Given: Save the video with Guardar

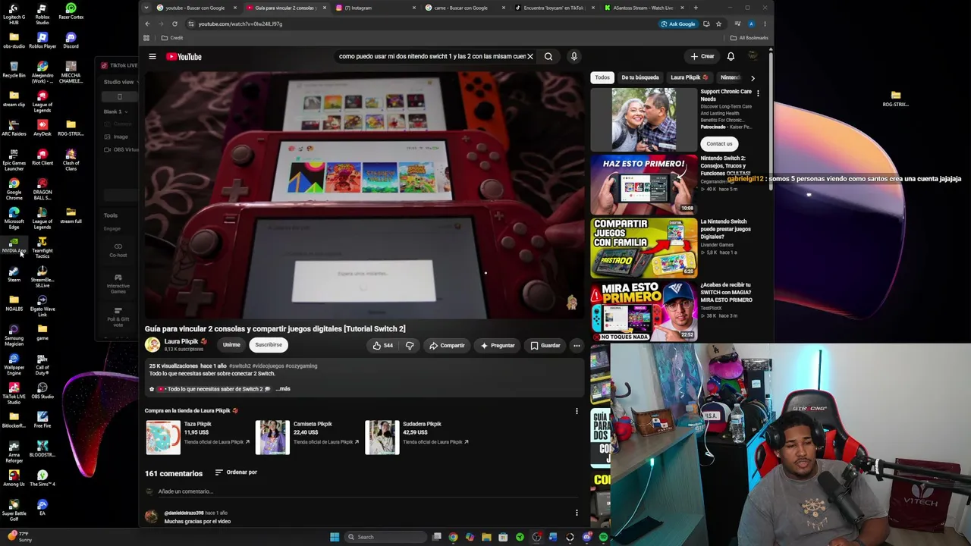Looking at the screenshot, I should 545,346.
